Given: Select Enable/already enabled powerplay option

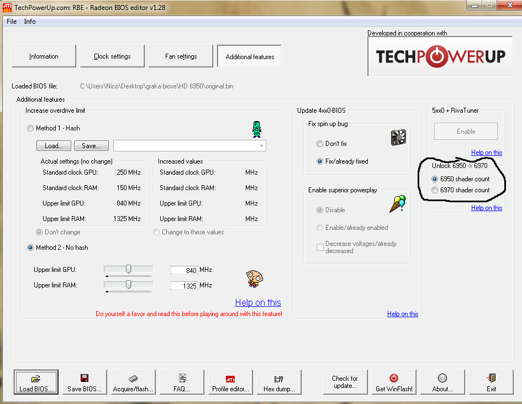Looking at the screenshot, I should click(320, 228).
